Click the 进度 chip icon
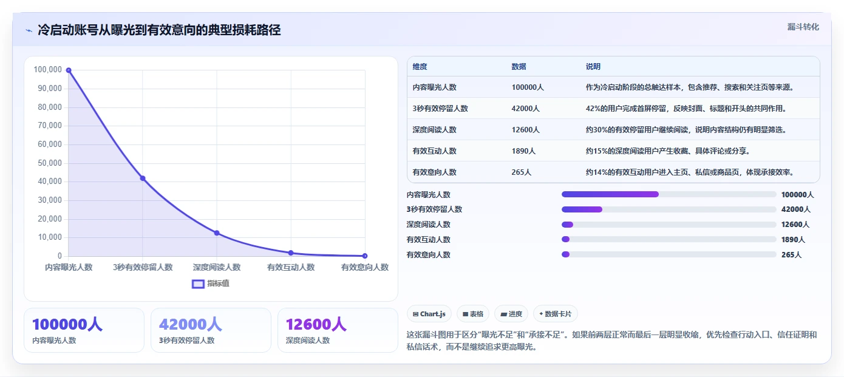 (x=503, y=314)
